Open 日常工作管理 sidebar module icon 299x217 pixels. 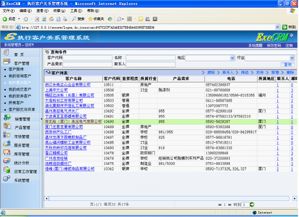tap(7, 170)
